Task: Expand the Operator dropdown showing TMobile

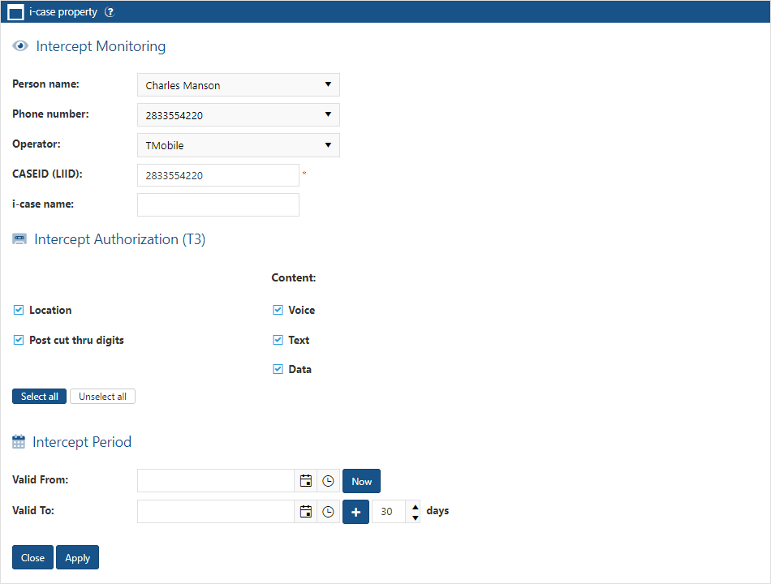Action: [238, 145]
